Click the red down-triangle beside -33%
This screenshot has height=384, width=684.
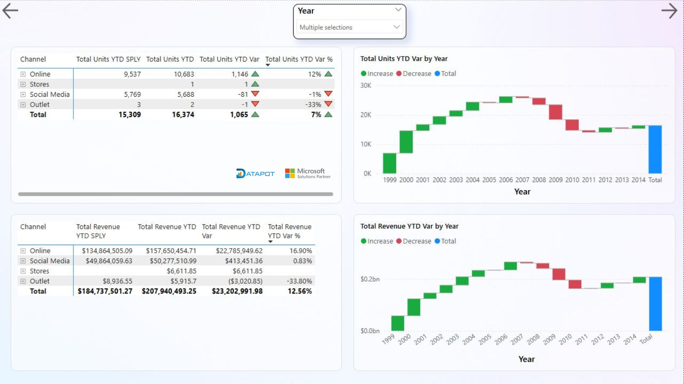pyautogui.click(x=328, y=104)
